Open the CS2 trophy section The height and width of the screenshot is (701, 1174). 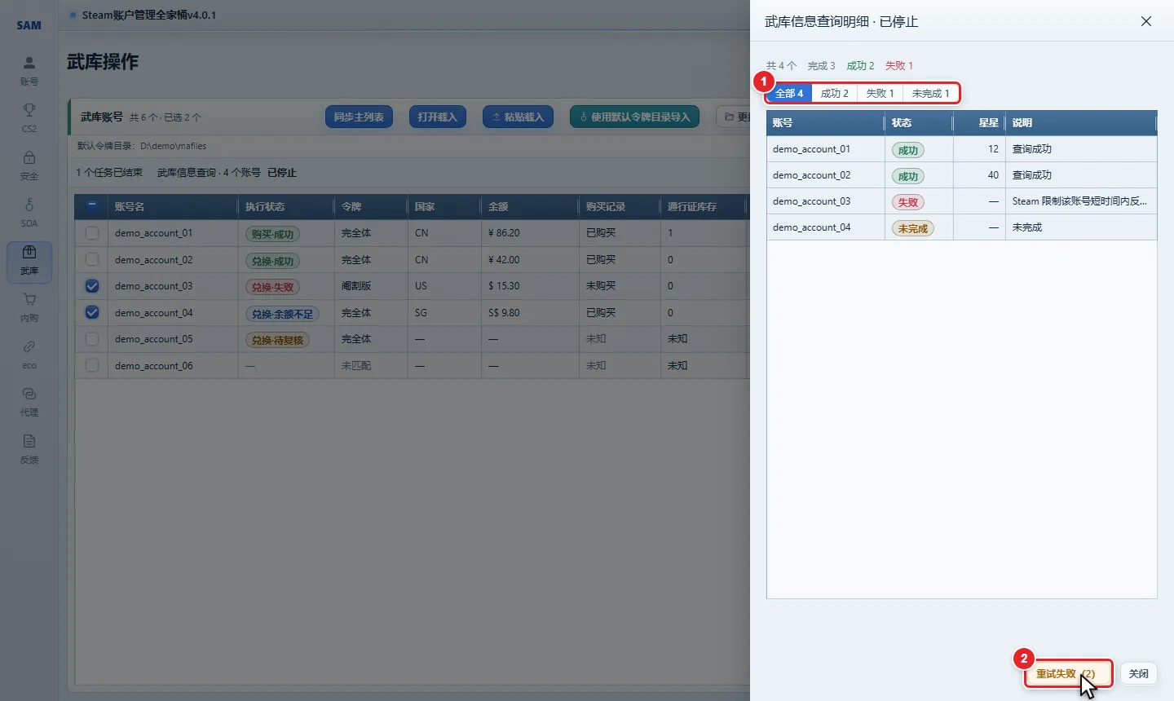(29, 118)
